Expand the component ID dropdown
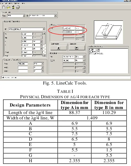 coord(55,15)
